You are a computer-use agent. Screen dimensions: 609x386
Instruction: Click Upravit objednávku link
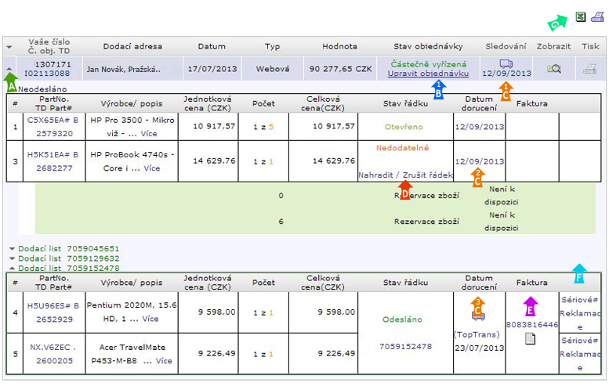tap(428, 74)
